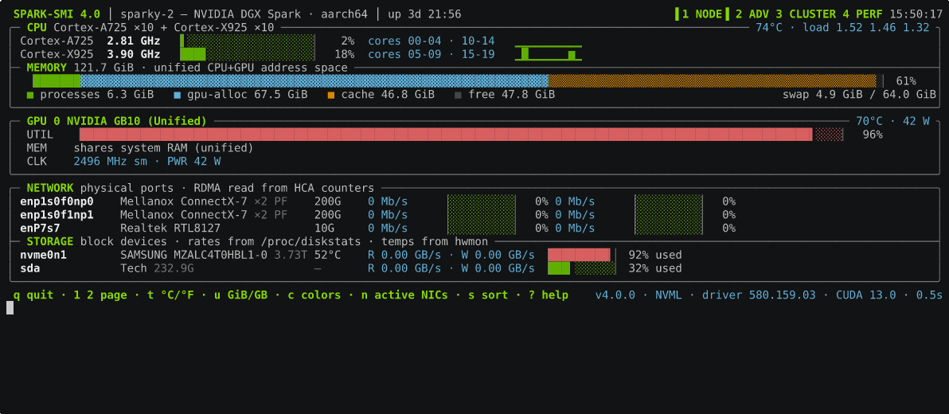Image resolution: width=949 pixels, height=414 pixels.
Task: Click 'shares system RAM (unified)' text
Action: [x=163, y=147]
